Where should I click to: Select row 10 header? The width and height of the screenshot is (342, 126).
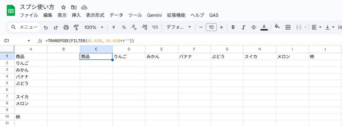click(x=7, y=117)
